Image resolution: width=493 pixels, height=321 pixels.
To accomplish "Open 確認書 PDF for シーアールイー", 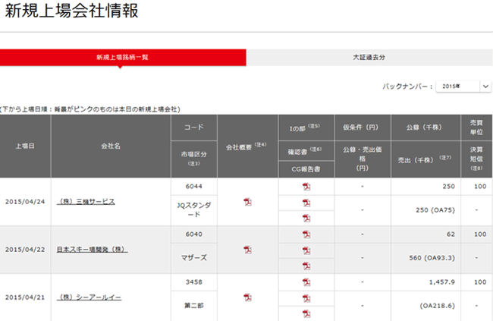I will pos(306,297).
